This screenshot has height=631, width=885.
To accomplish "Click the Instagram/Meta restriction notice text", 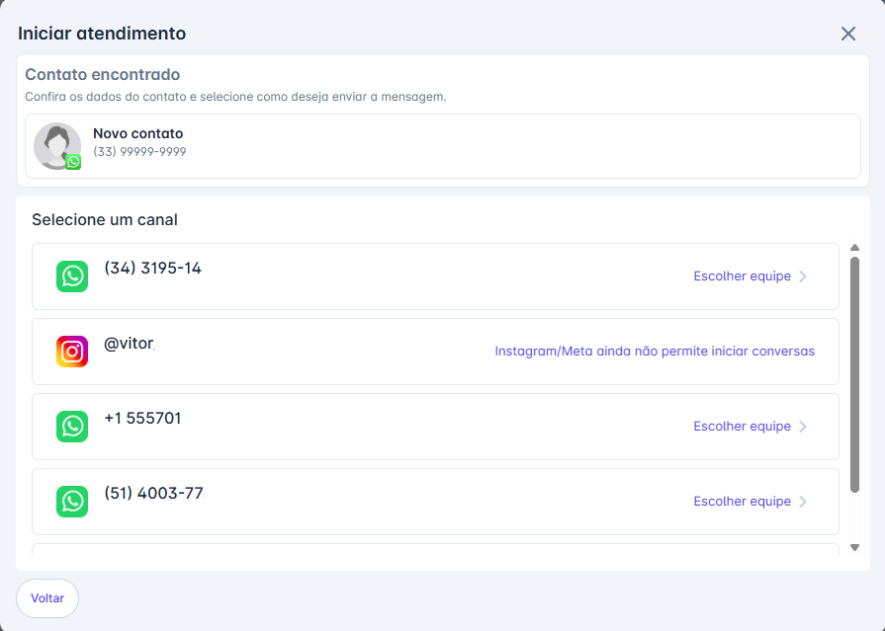I will tap(655, 352).
